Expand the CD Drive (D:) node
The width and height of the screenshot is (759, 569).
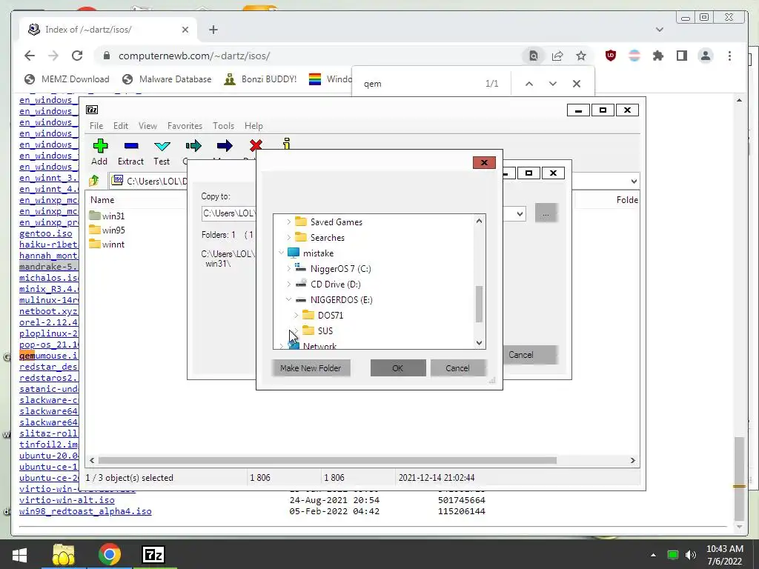(288, 284)
